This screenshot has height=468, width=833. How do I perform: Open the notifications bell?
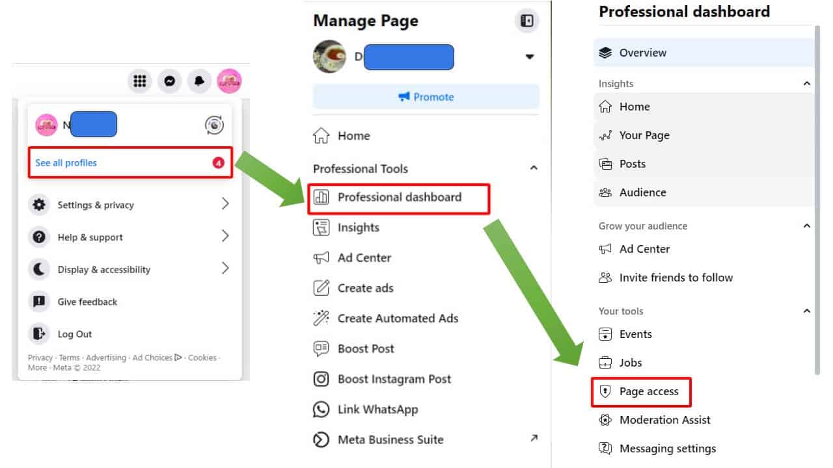(x=199, y=81)
